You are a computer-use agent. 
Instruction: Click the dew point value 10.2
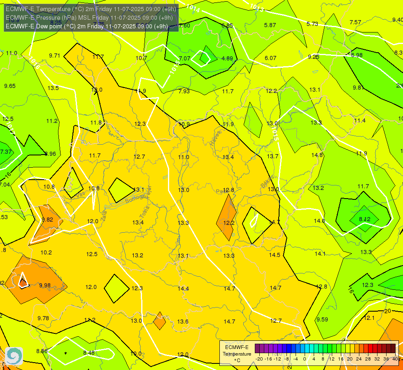point(46,253)
